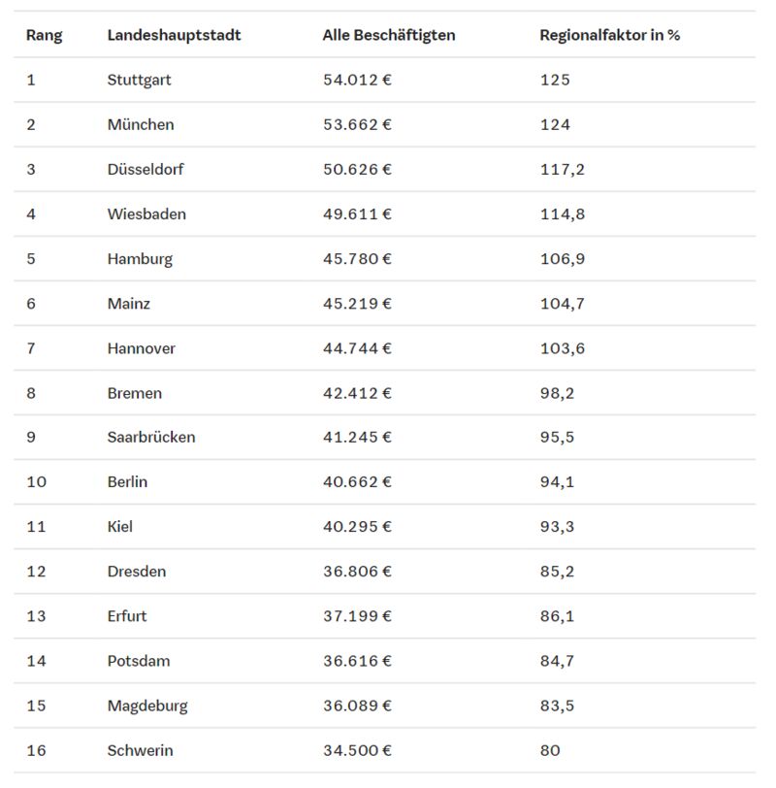Screen dimensions: 776x788
Task: Select the München row city name
Action: point(141,124)
